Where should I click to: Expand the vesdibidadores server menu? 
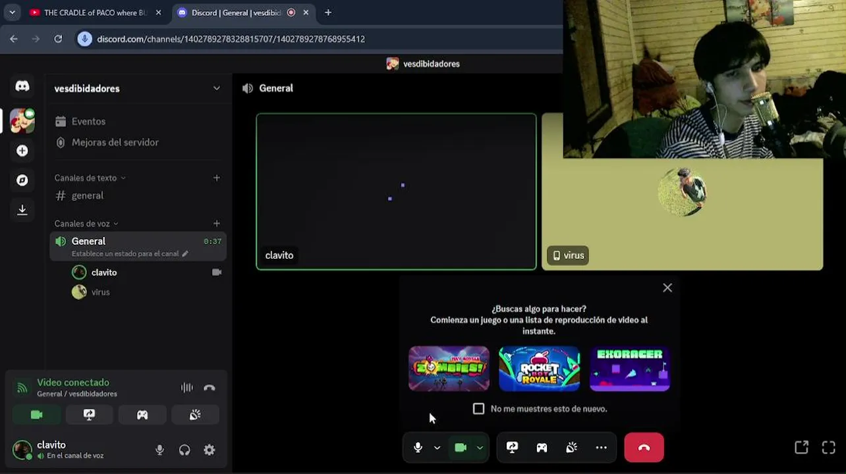(217, 88)
